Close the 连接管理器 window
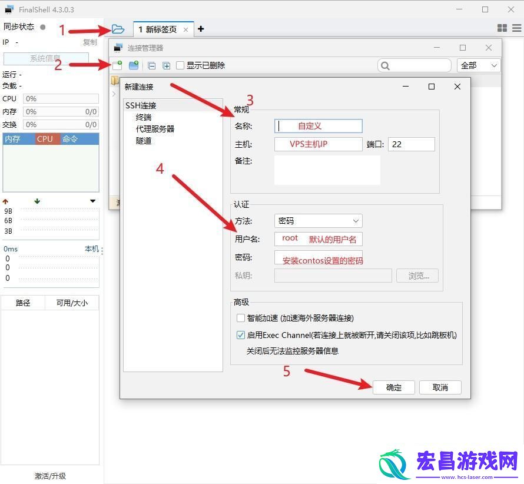Viewport: 524px width, 484px height. pyautogui.click(x=489, y=48)
